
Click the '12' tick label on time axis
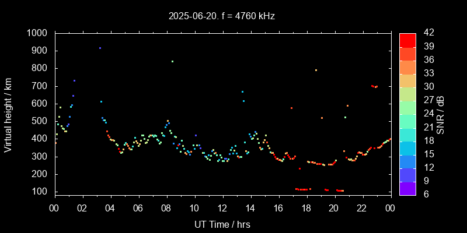pyautogui.click(x=222, y=207)
